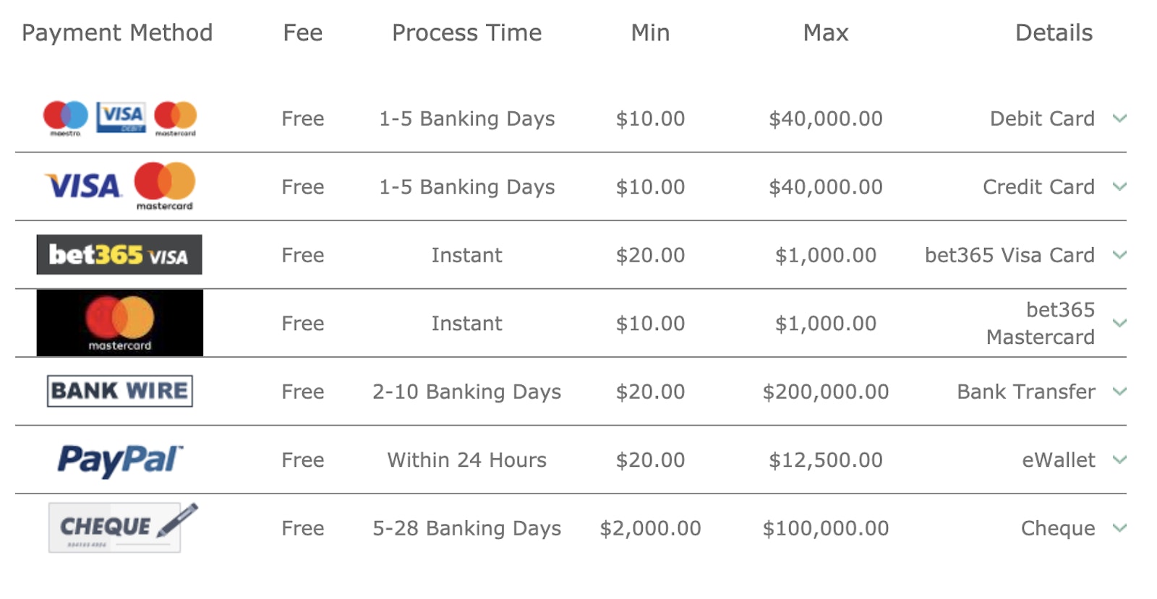Click the Maestro logo in Debit Card row
Image resolution: width=1157 pixels, height=599 pixels.
point(65,118)
